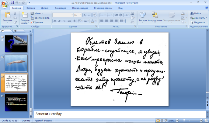
Task: Decrease list indent level
Action: [x=116, y=15]
